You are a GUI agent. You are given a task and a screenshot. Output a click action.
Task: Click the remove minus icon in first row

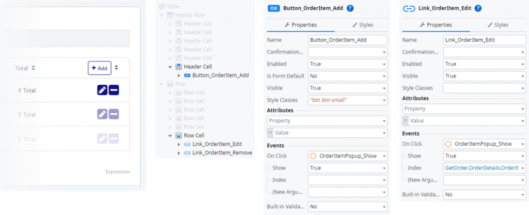tap(114, 90)
